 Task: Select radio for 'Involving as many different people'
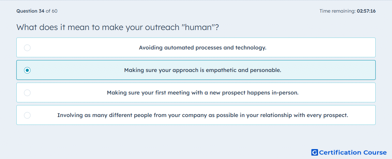tap(27, 115)
